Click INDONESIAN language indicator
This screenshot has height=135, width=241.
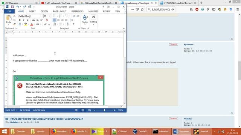point(39,110)
